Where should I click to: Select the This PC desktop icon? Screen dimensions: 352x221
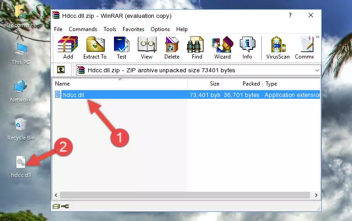[x=21, y=54]
